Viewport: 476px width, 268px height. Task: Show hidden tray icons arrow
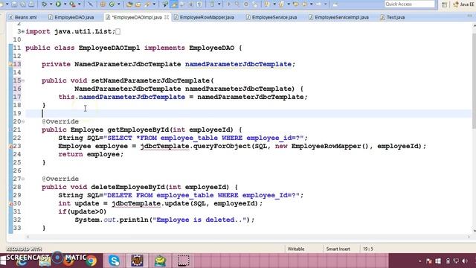(x=419, y=261)
